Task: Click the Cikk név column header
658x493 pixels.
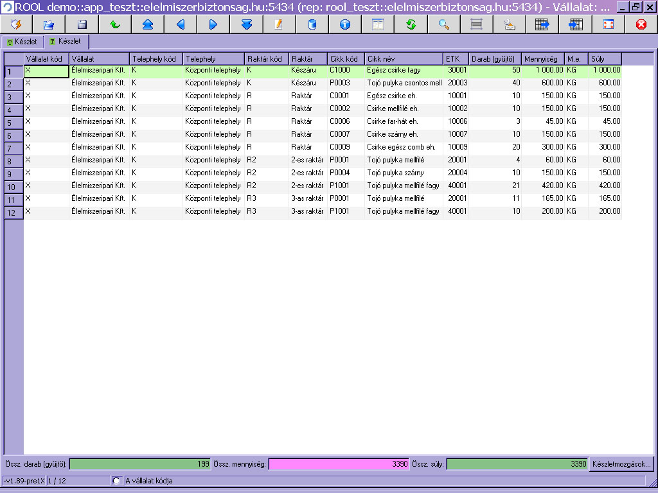Action: [404, 59]
